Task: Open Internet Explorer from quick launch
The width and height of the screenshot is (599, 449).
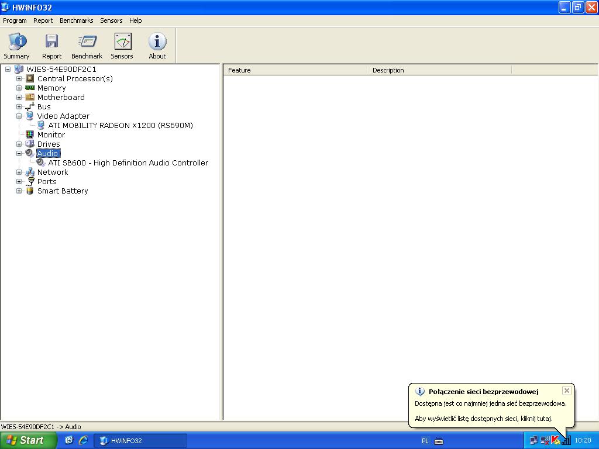Action: pos(83,440)
